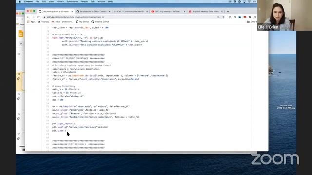This screenshot has height=175, width=312.
Task: Click the add slide plus button in Slides
Action: click(x=21, y=44)
